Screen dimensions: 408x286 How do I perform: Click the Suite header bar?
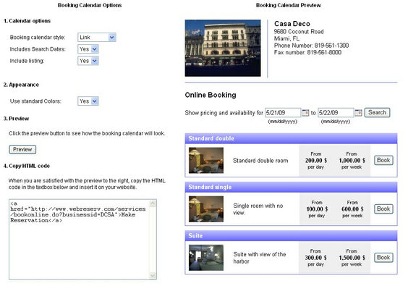click(x=291, y=236)
